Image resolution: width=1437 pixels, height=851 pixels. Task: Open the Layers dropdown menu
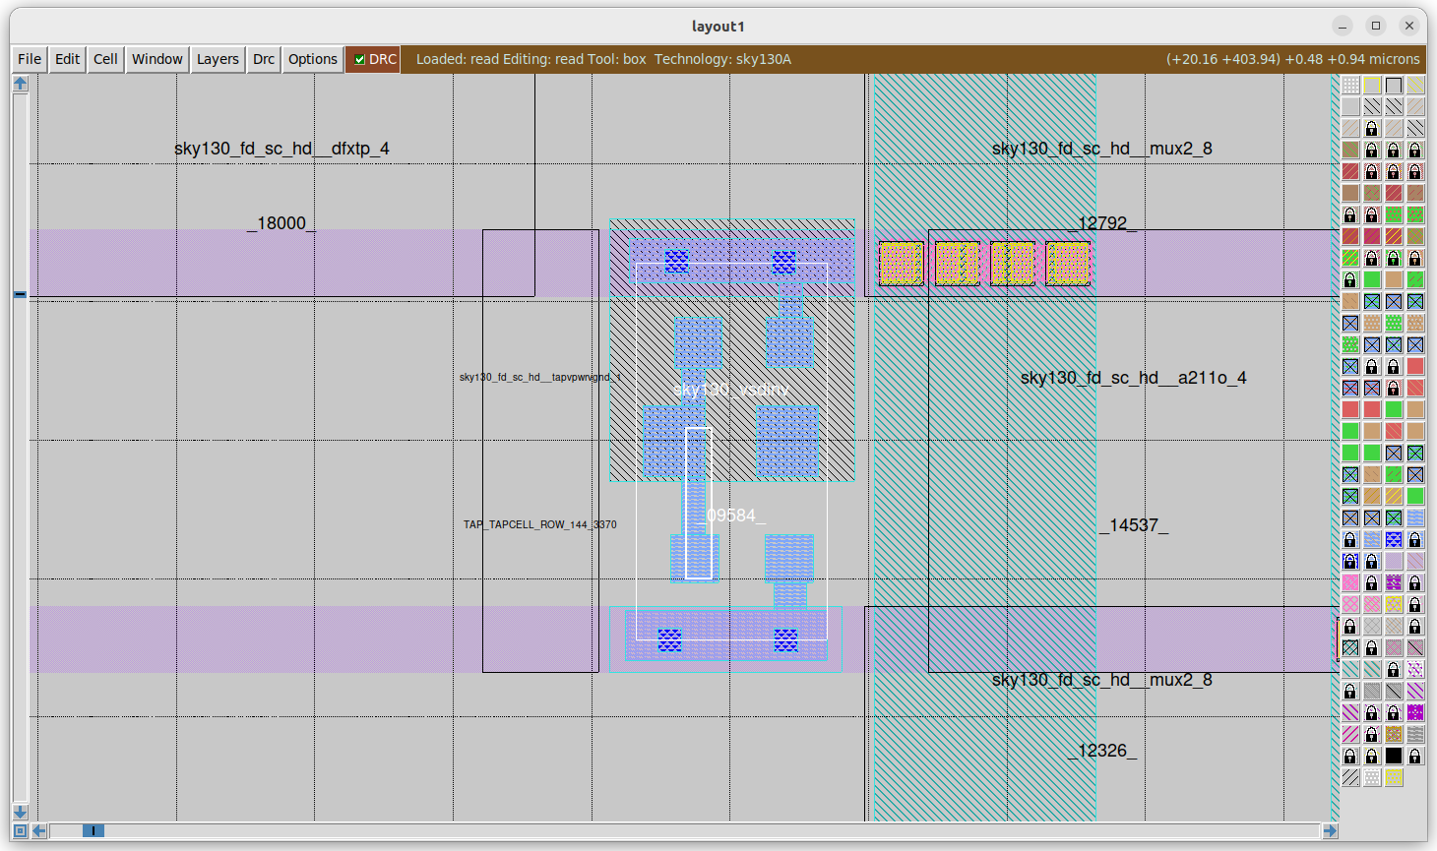tap(218, 59)
